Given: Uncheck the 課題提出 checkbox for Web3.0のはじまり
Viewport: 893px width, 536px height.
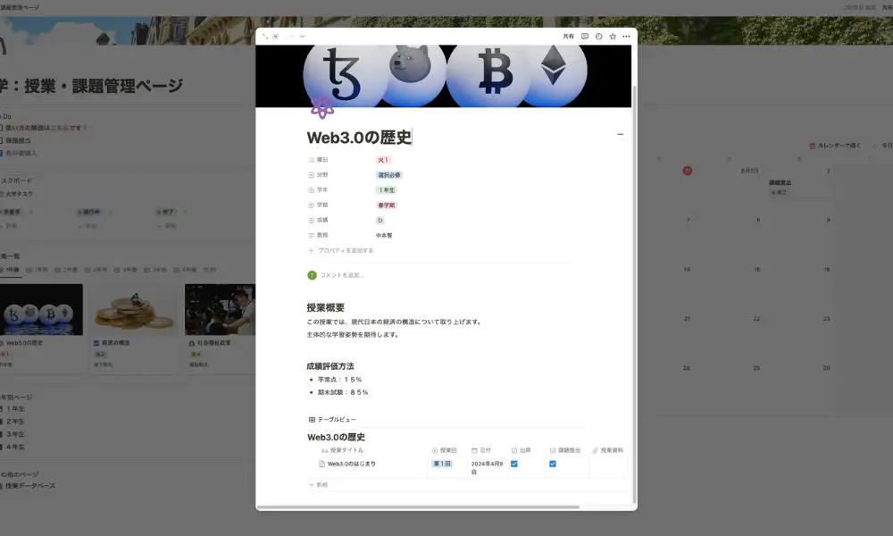Looking at the screenshot, I should (553, 465).
